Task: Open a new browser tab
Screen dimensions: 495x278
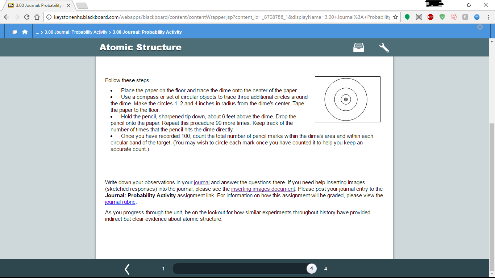Action: coord(82,5)
